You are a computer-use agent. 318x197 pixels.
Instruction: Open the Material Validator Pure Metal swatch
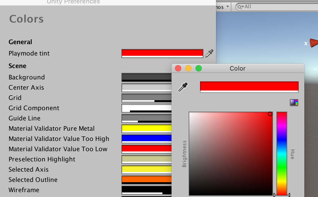(x=146, y=128)
